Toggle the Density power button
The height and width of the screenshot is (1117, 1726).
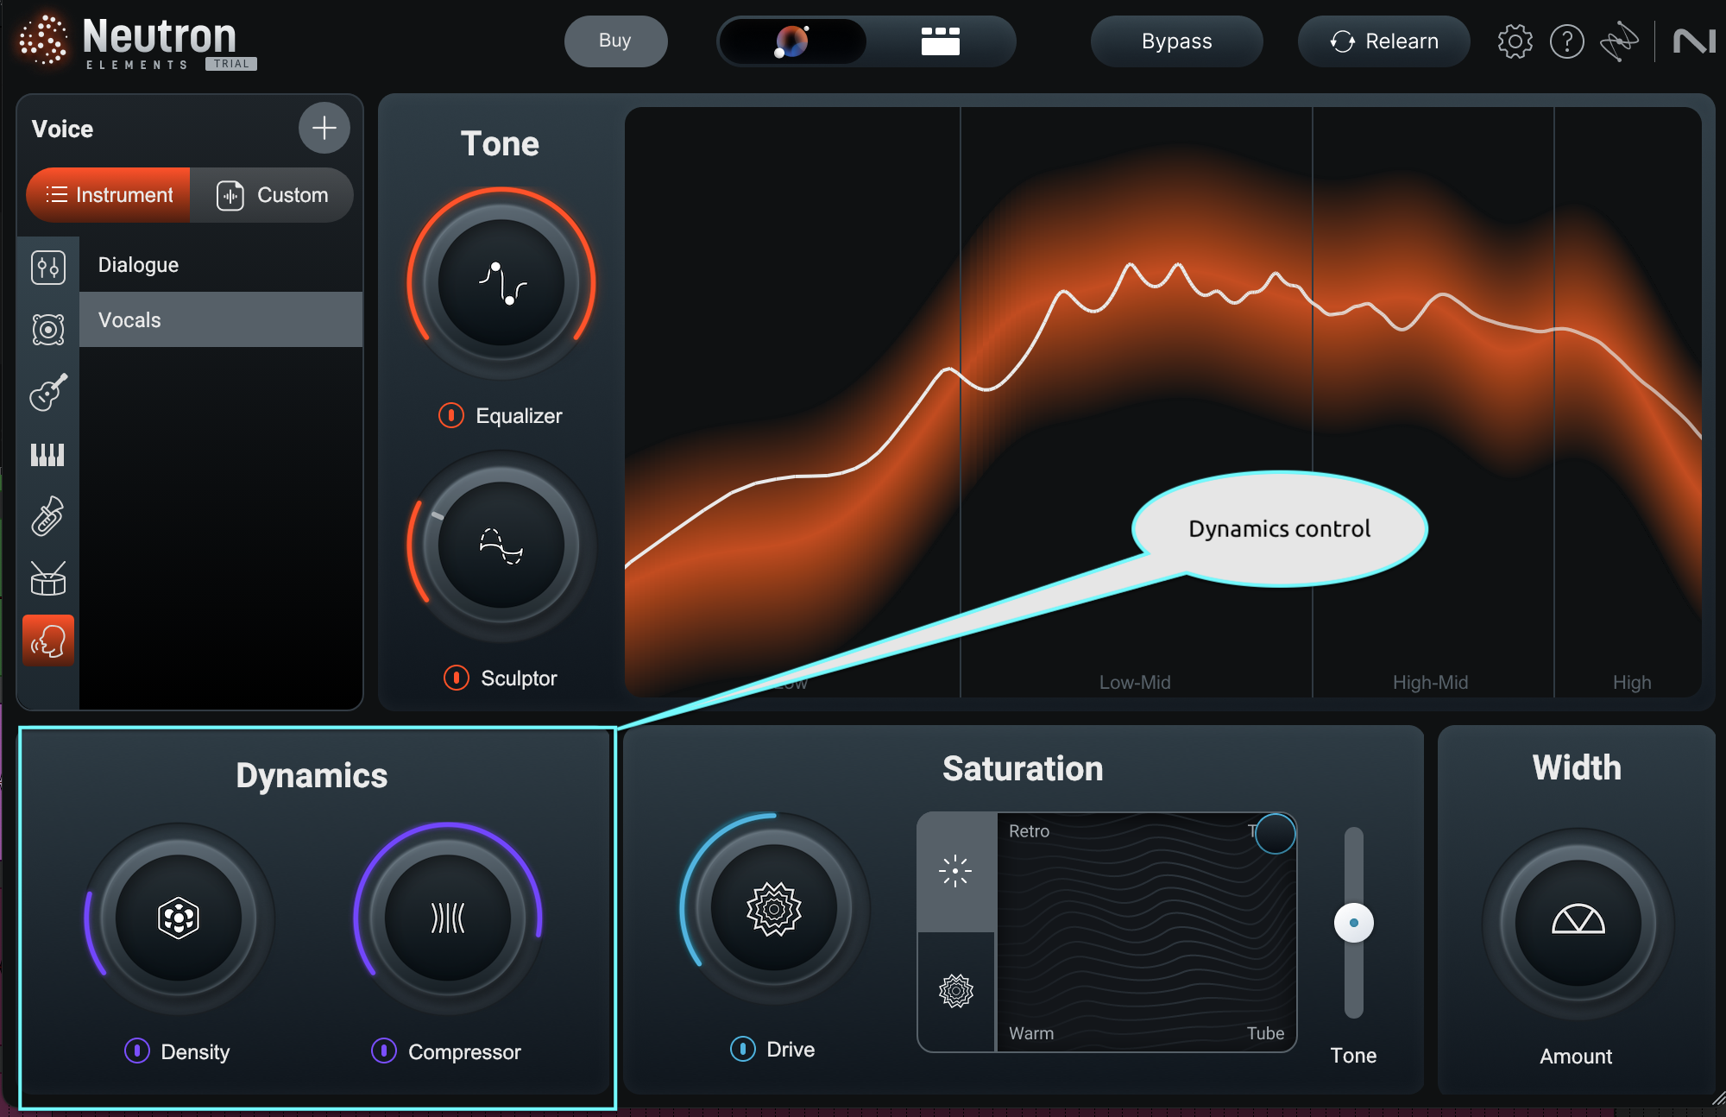pos(137,1051)
